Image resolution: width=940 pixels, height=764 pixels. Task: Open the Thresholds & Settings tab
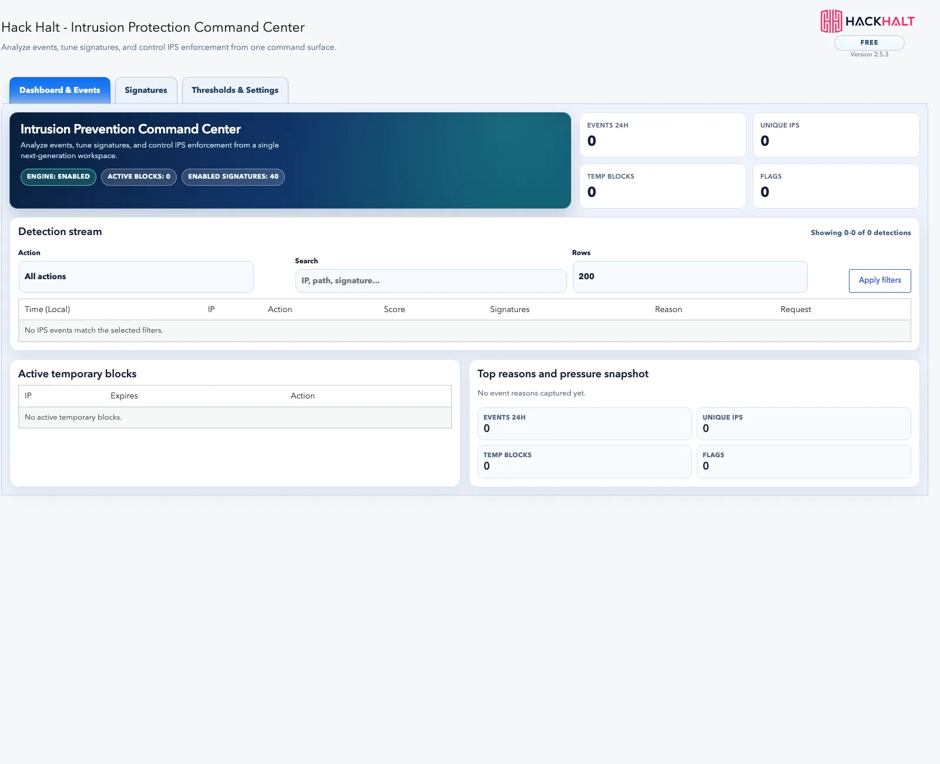point(235,91)
